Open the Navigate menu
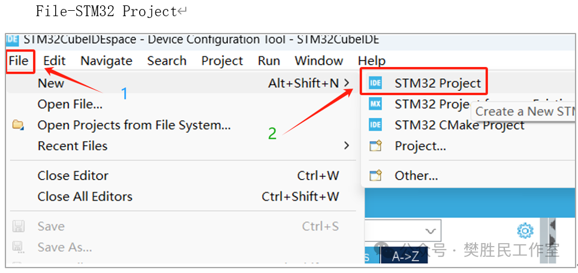 coord(106,60)
